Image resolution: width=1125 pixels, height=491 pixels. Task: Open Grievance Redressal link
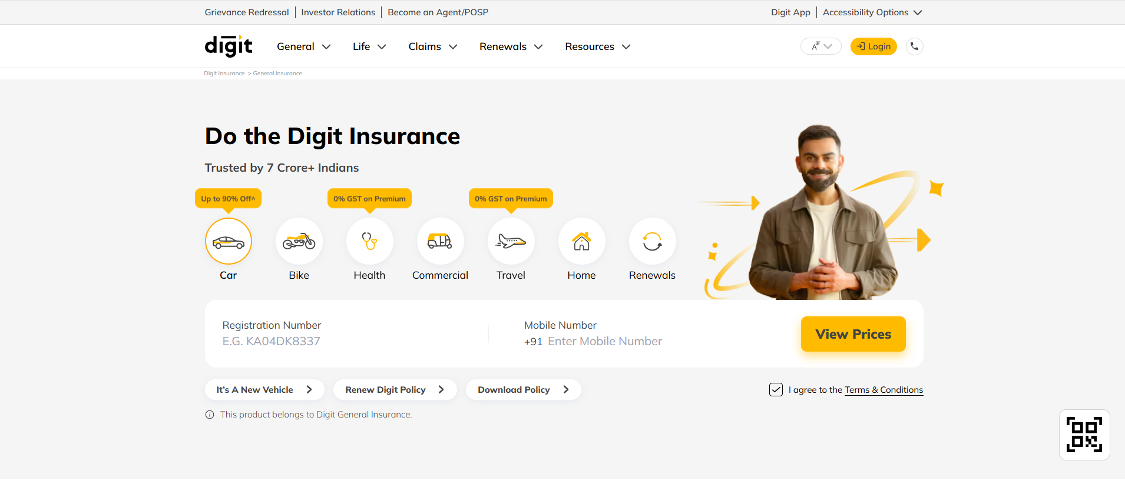click(x=247, y=12)
